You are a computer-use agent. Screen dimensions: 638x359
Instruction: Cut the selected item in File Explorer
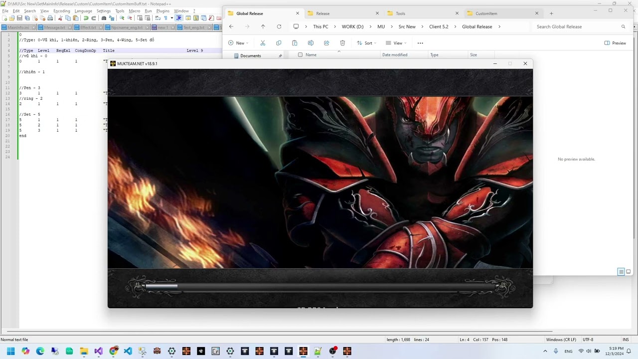263,43
